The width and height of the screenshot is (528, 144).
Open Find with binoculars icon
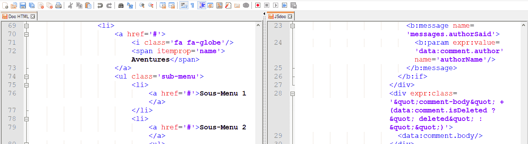coord(121,5)
